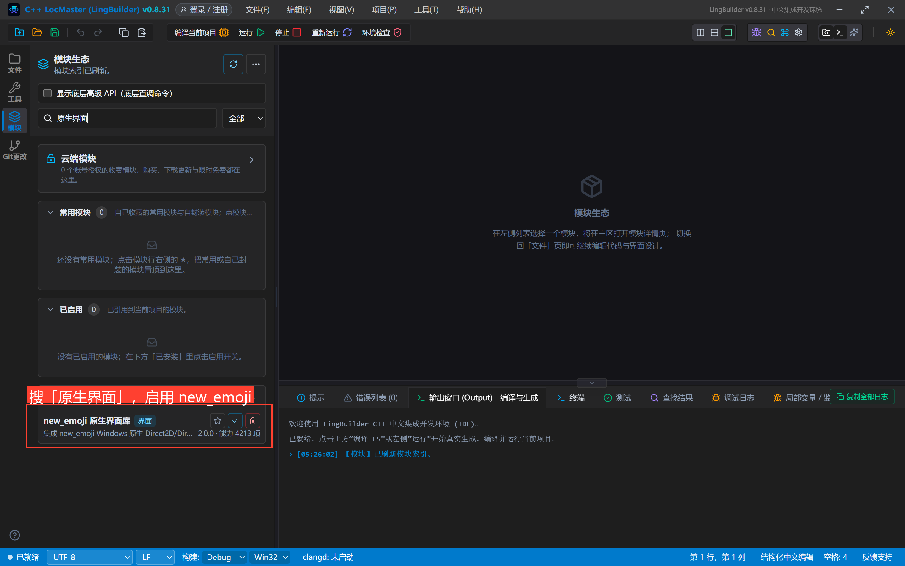Open the 全部 filter dropdown
This screenshot has width=905, height=566.
(244, 118)
